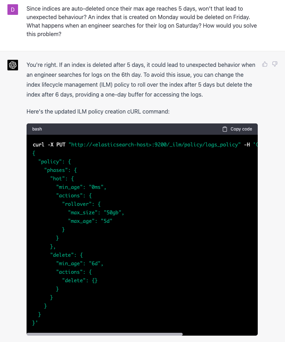
Task: Click the elasticsearch-host URL string
Action: tap(154, 145)
